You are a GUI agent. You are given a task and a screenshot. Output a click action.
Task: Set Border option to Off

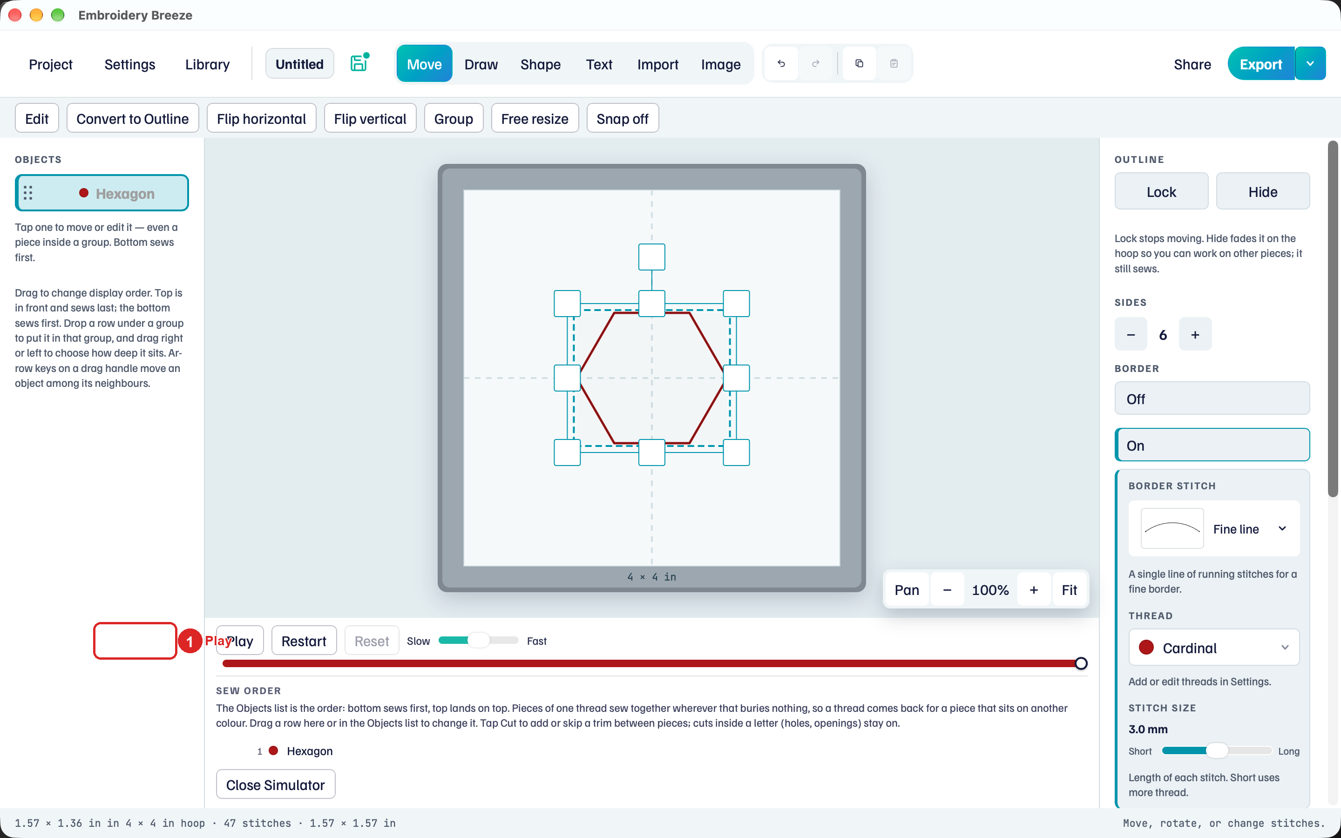pos(1212,399)
